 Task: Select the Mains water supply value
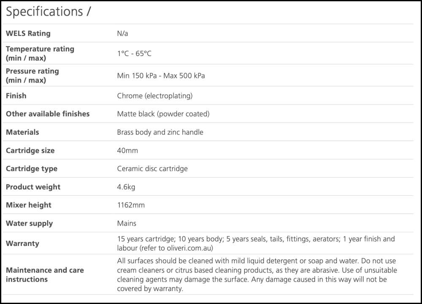click(127, 223)
